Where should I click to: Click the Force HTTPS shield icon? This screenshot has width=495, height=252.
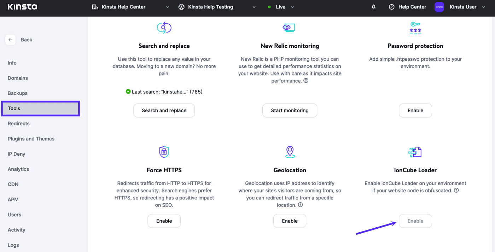[164, 152]
